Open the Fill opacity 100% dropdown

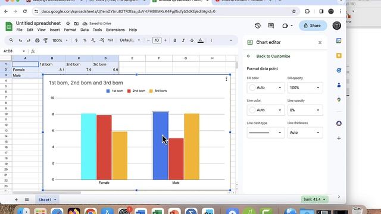pos(305,87)
